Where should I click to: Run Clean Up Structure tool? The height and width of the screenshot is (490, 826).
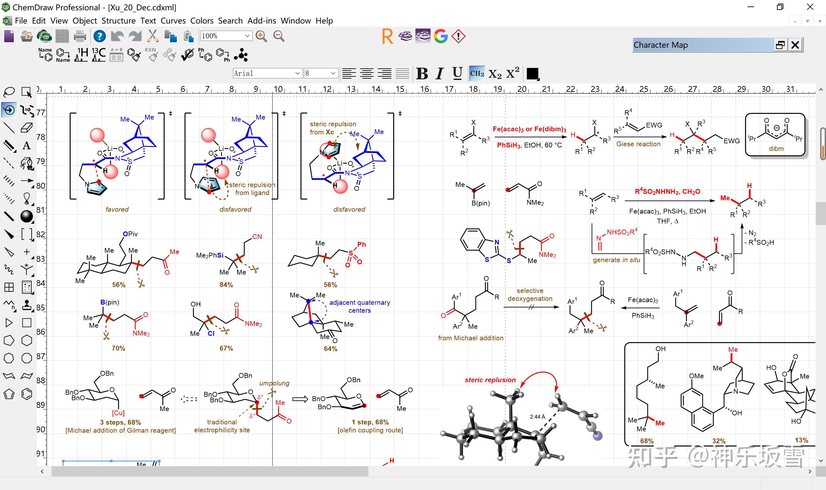coord(134,55)
